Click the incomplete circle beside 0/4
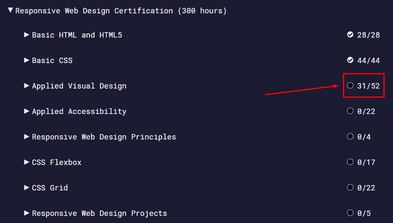Image resolution: width=393 pixels, height=223 pixels. pos(350,136)
